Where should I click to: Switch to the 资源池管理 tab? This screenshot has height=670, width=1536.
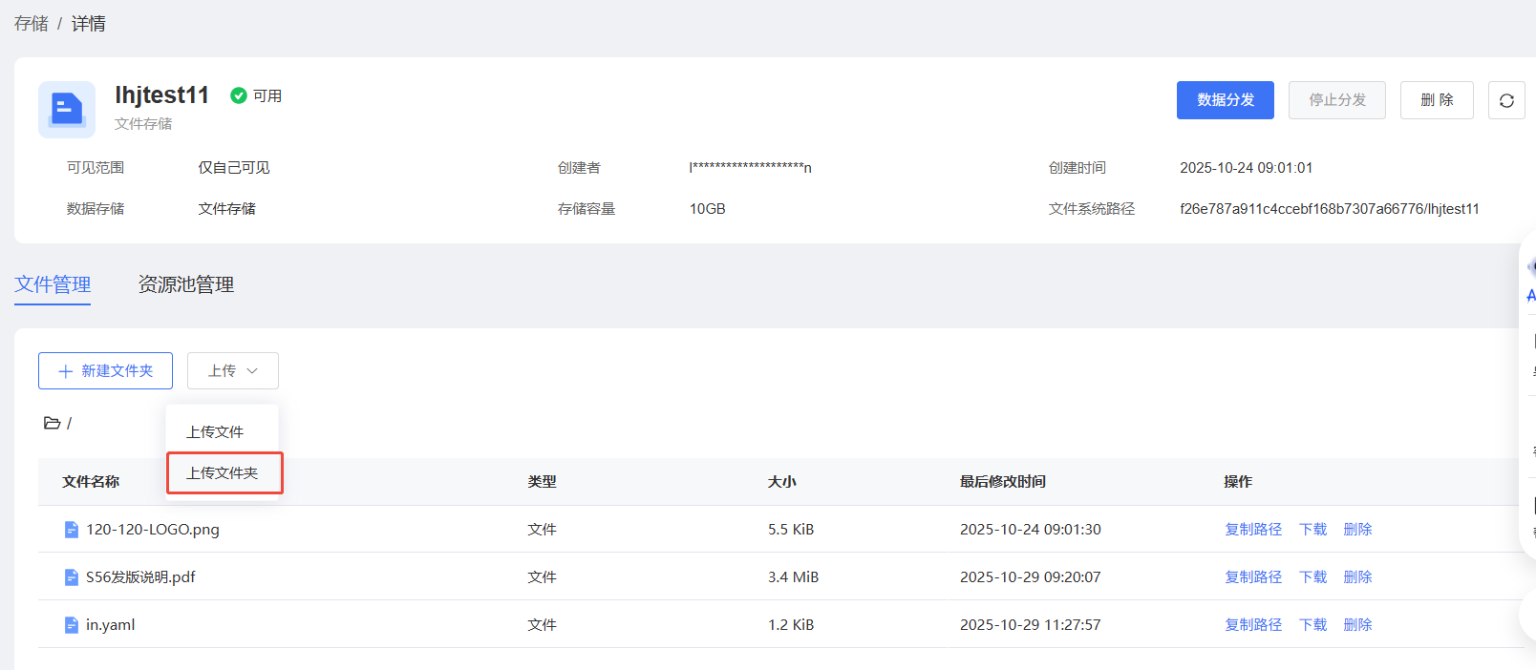pyautogui.click(x=186, y=284)
